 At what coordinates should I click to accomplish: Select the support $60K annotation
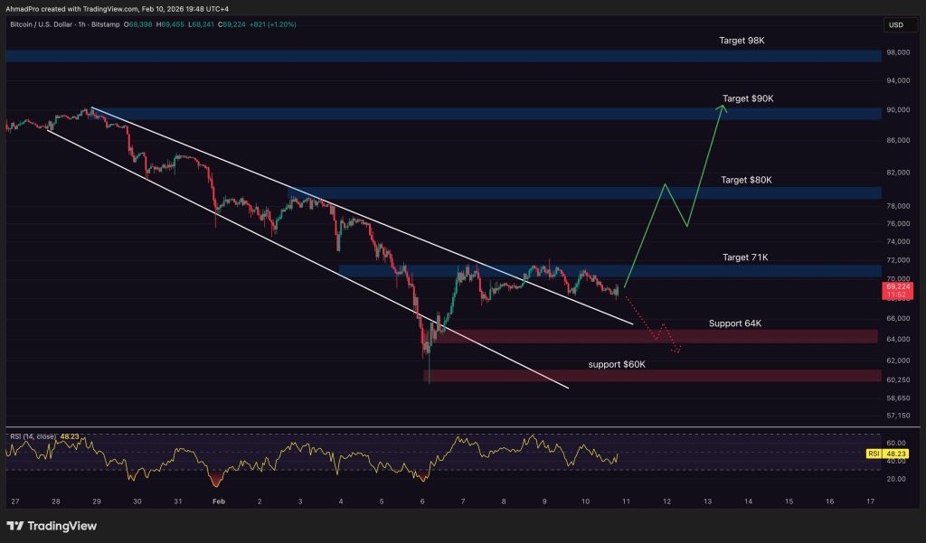pyautogui.click(x=615, y=364)
